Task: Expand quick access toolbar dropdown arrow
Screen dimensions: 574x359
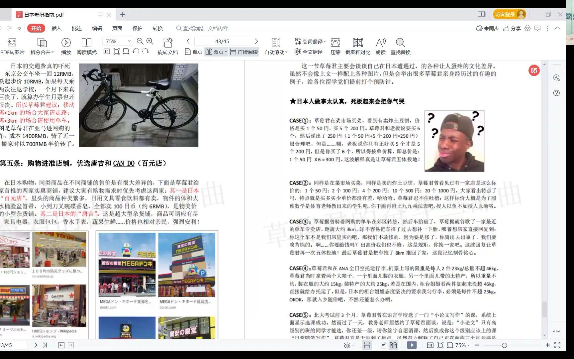Action: 19,29
